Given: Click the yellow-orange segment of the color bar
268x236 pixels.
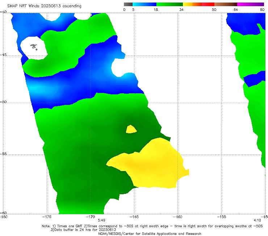Looking at the screenshot, I should (192, 4).
